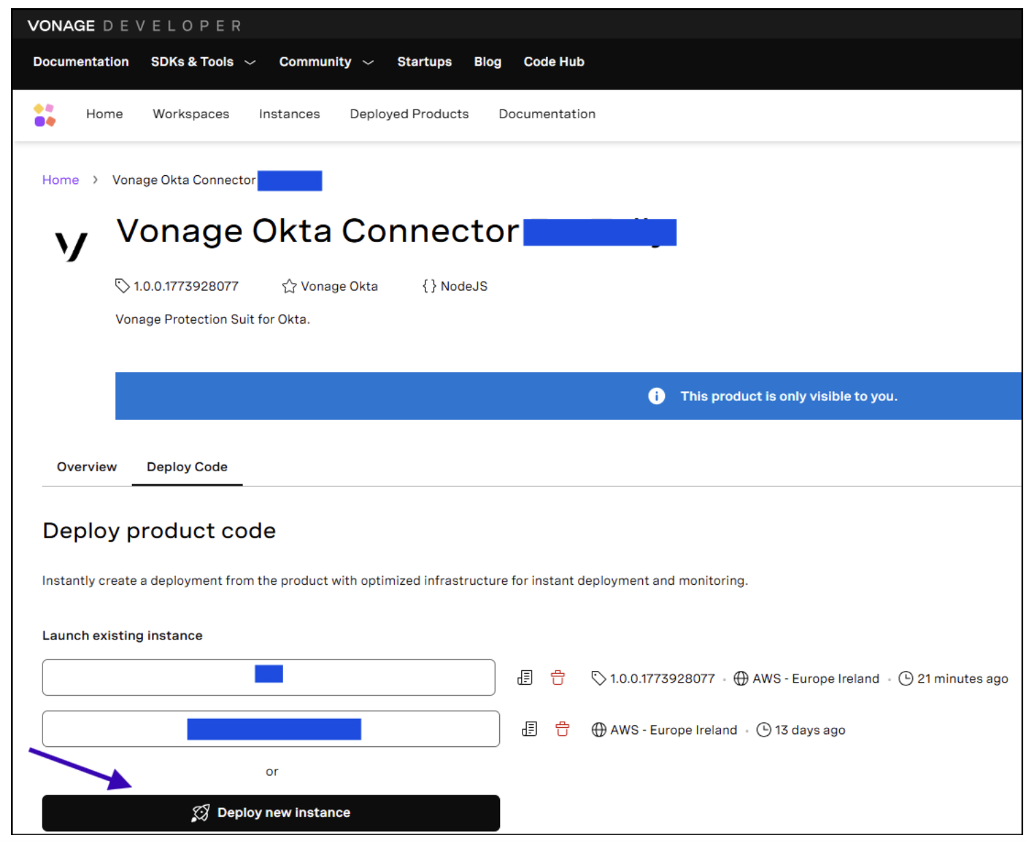Click the Vonage Okta label
The image size is (1028, 842).
(x=339, y=286)
